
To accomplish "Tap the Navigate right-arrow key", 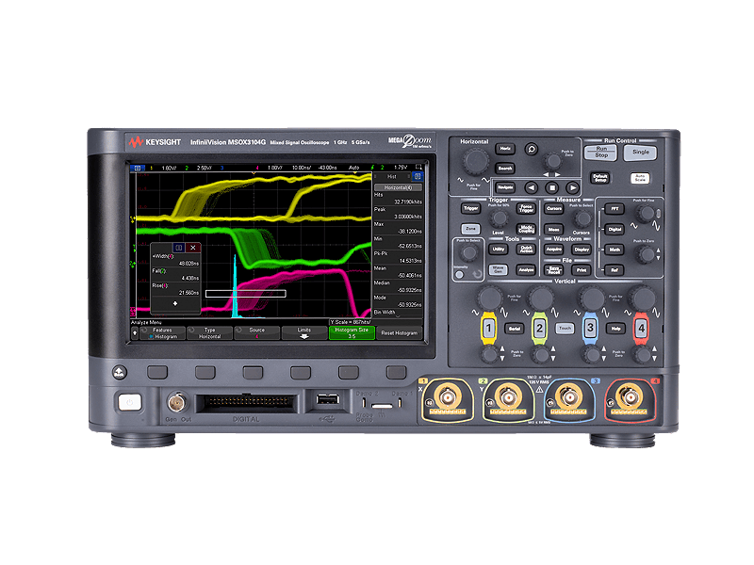I will click(x=572, y=187).
